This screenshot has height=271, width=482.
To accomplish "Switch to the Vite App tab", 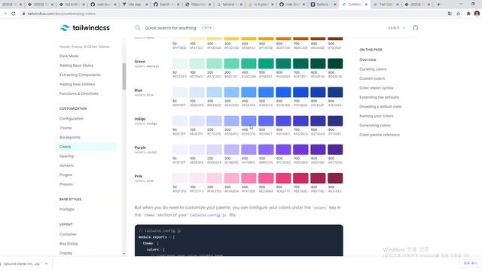I will (x=134, y=5).
